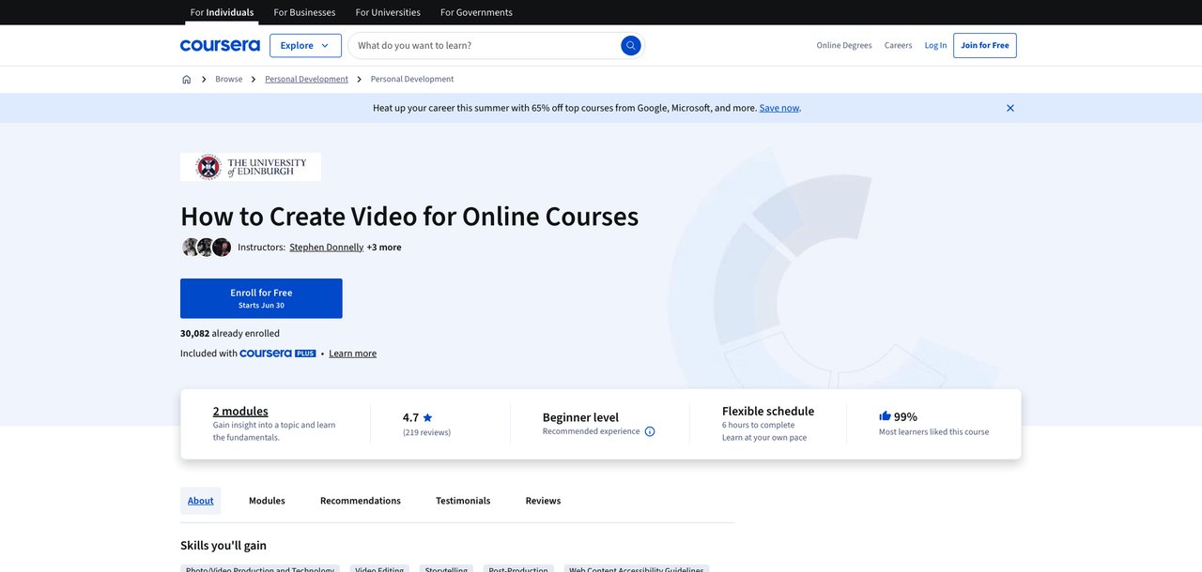Open the Careers link
Viewport: 1202px width, 572px height.
(898, 45)
